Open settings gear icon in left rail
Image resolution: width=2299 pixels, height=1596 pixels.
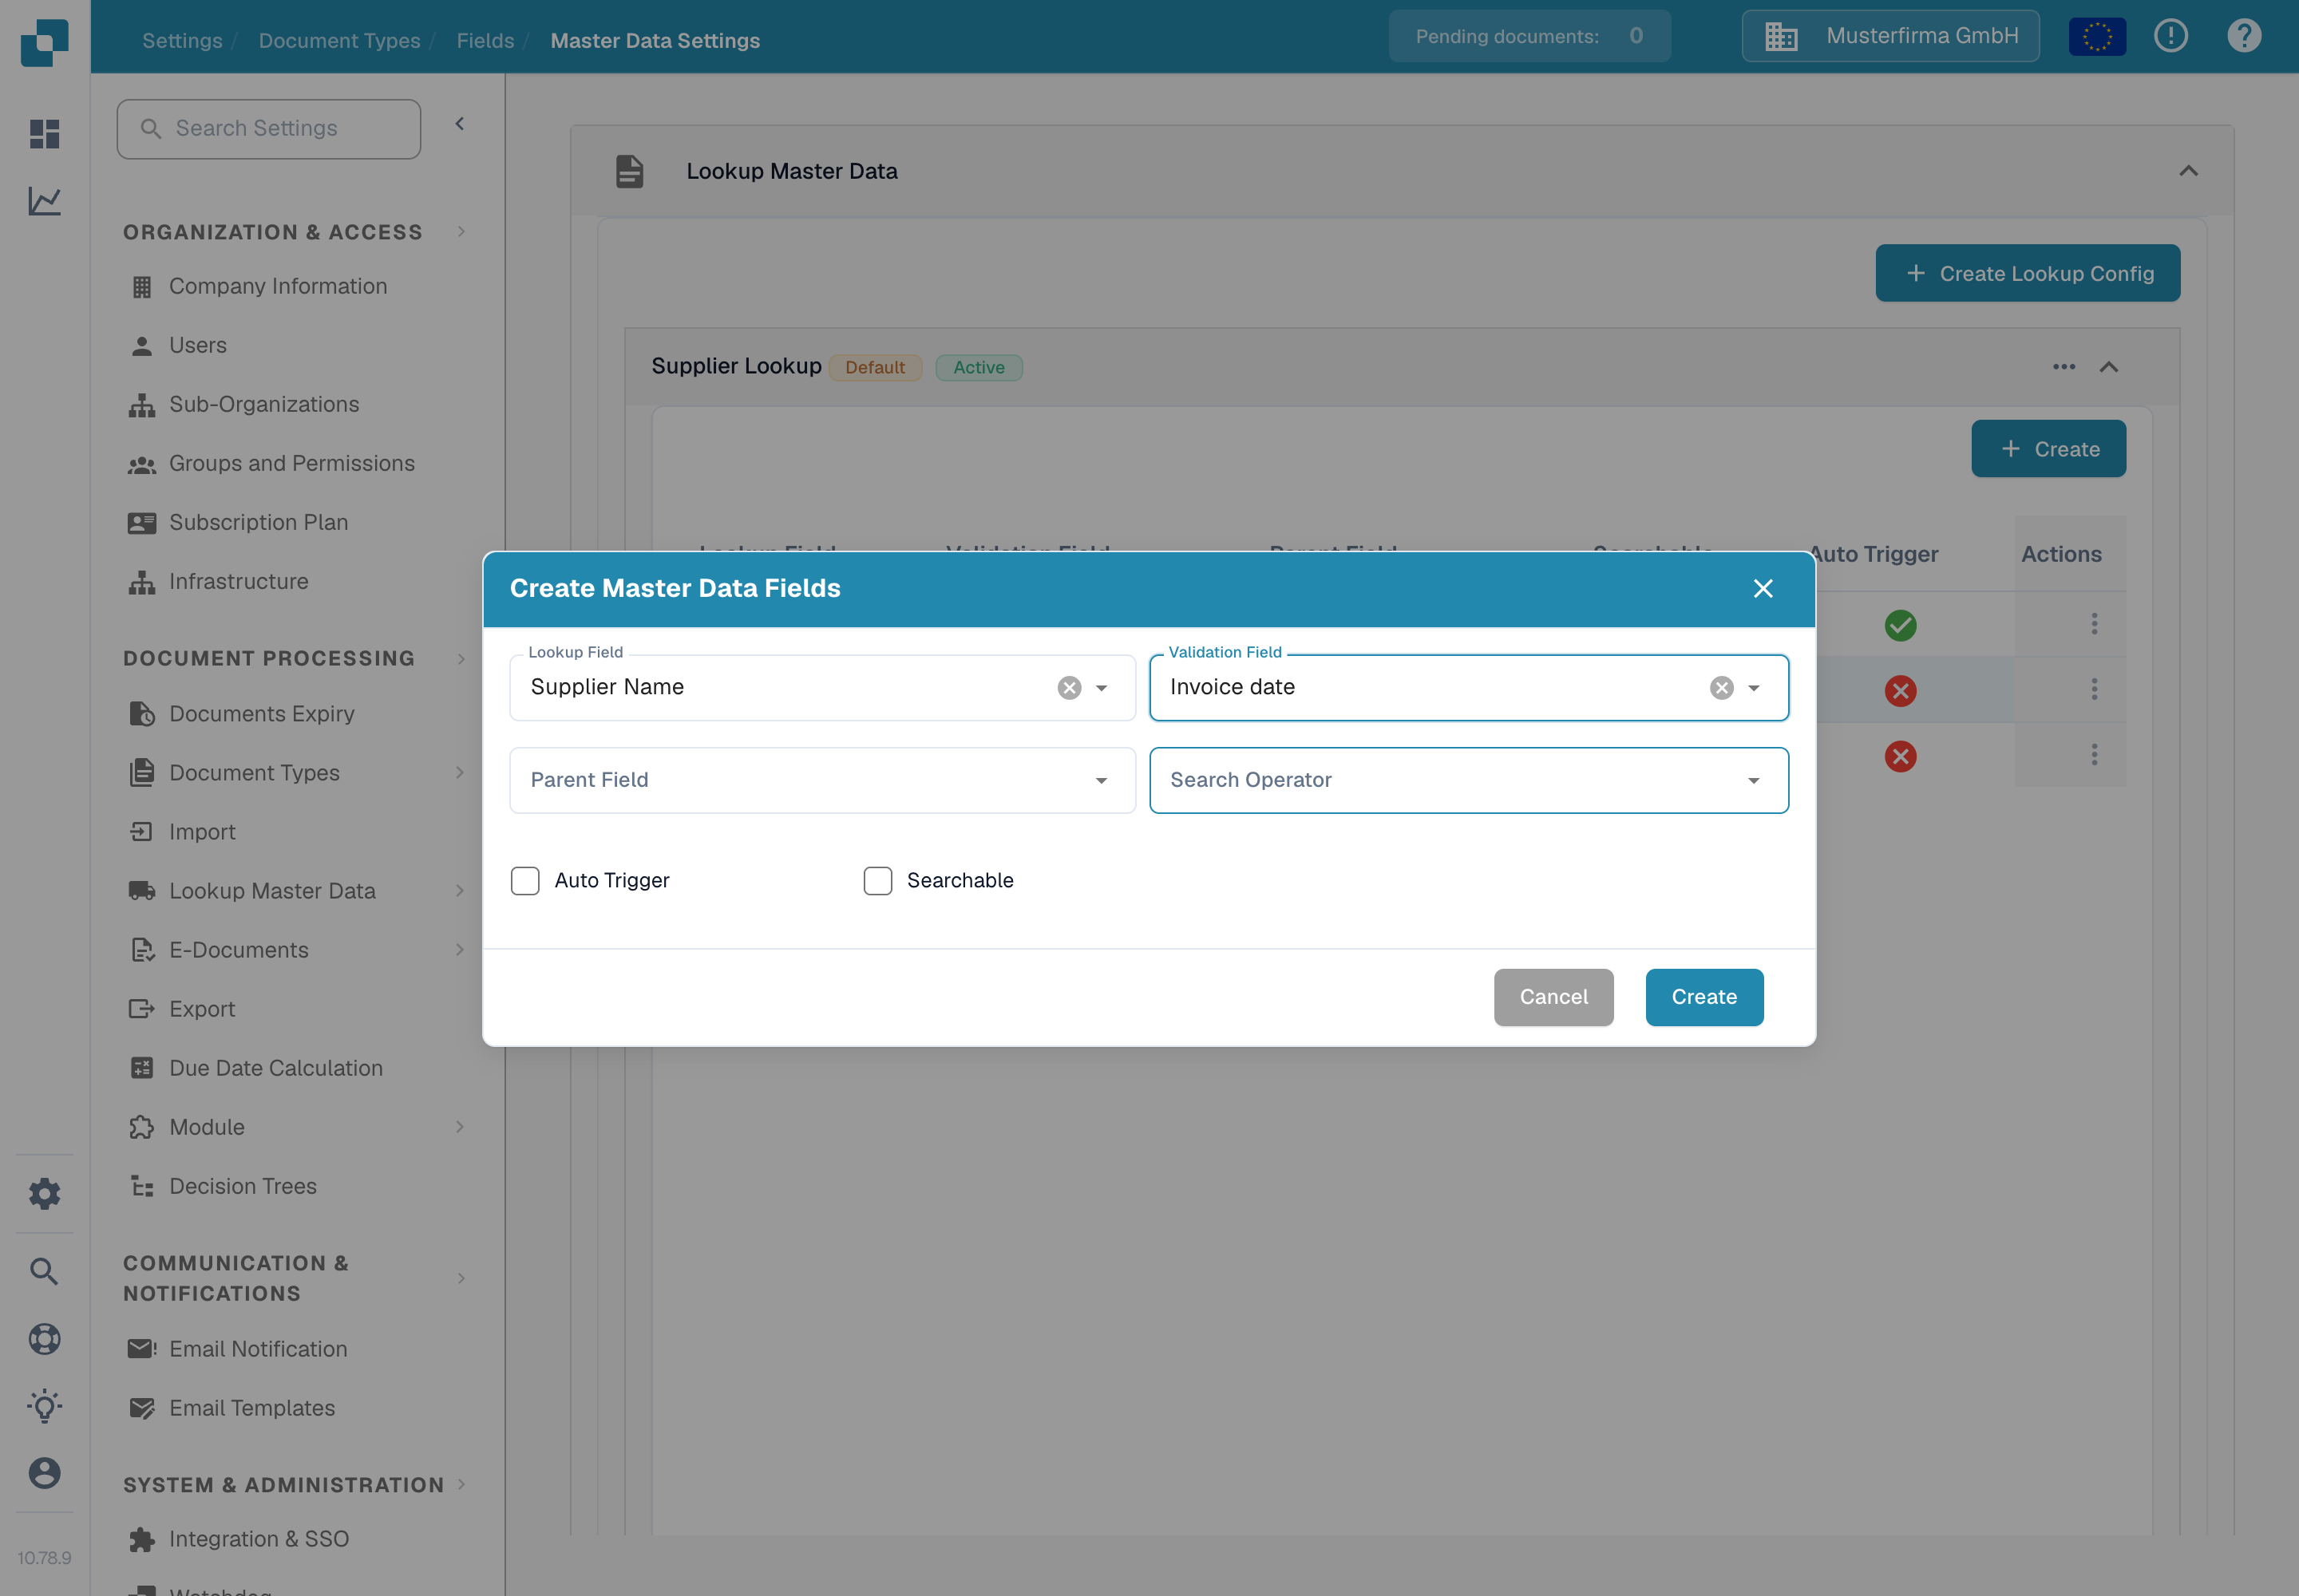tap(44, 1193)
